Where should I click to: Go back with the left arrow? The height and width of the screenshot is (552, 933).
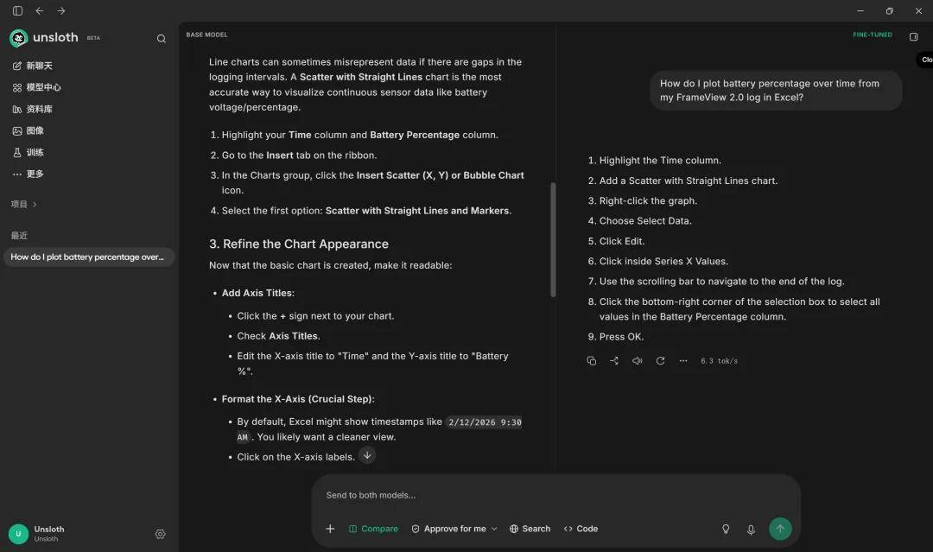click(x=39, y=10)
